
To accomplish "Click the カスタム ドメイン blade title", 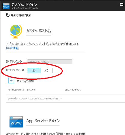I will tap(24, 4).
